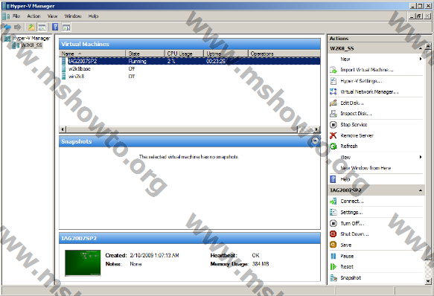Click the green Refresh icon
The height and width of the screenshot is (296, 434).
pyautogui.click(x=334, y=146)
